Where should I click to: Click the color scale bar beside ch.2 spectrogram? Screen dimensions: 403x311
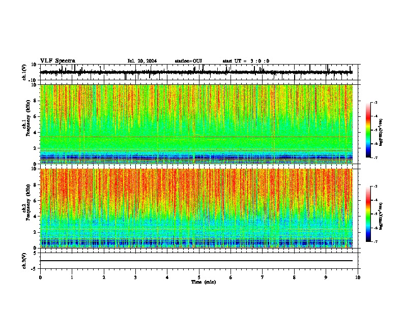(x=368, y=214)
